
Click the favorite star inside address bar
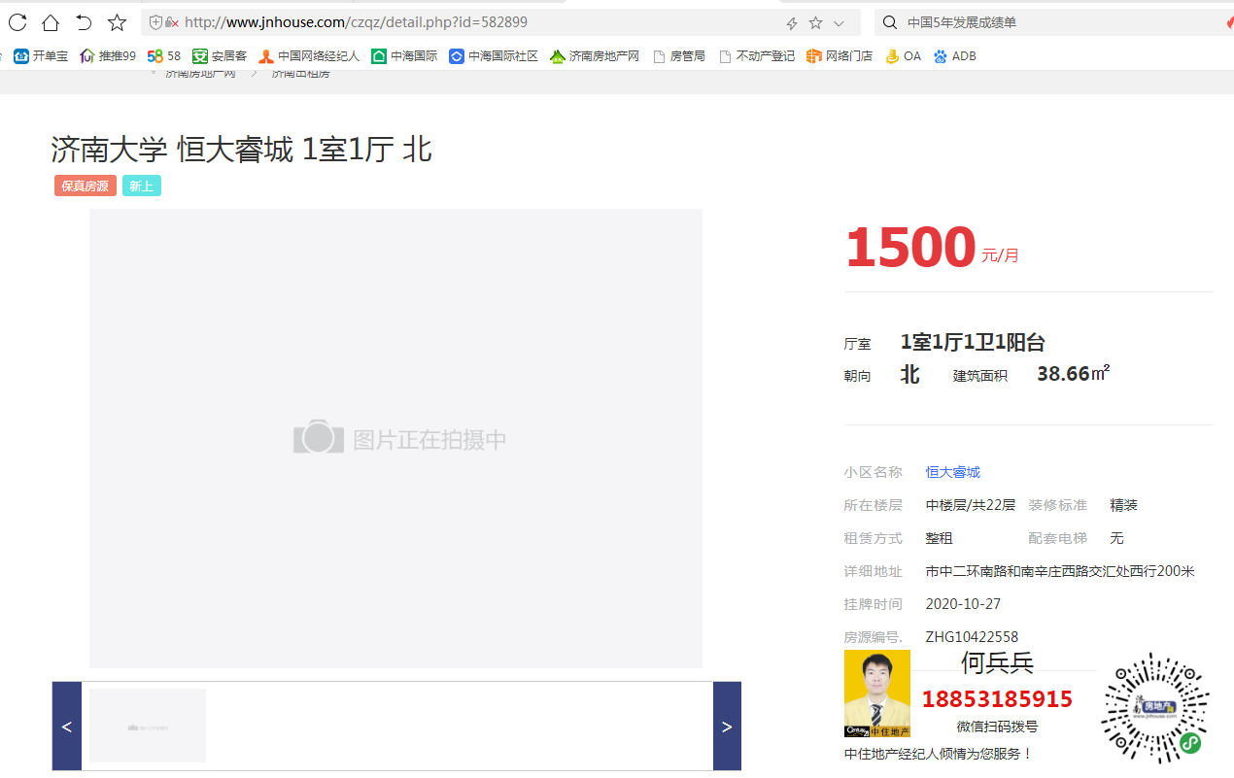(815, 22)
